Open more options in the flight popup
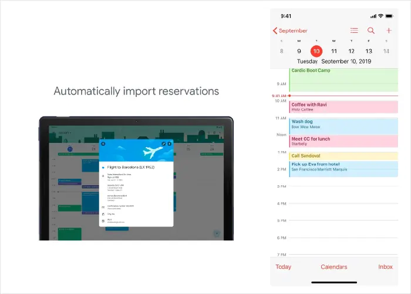The height and width of the screenshot is (294, 411). point(169,143)
